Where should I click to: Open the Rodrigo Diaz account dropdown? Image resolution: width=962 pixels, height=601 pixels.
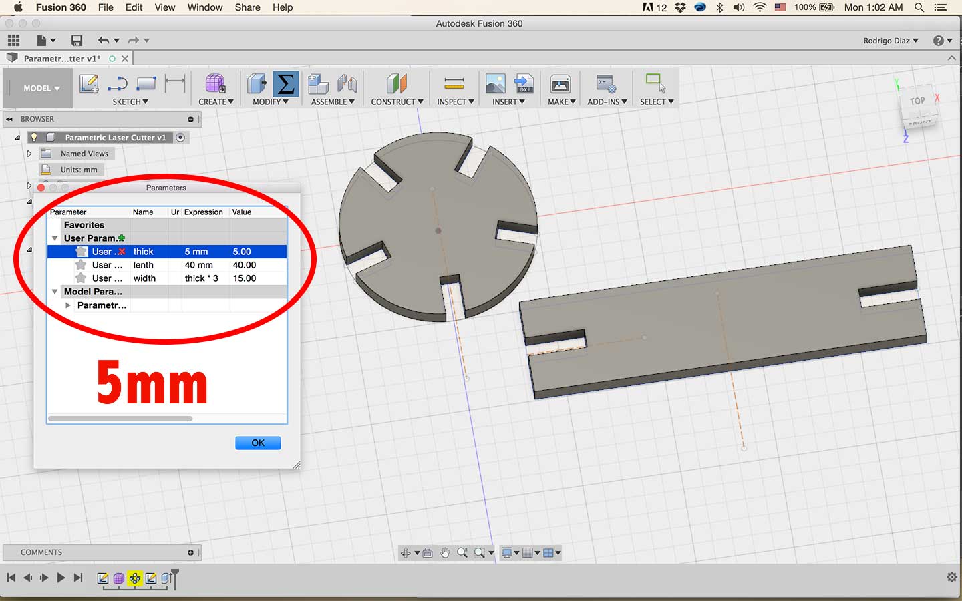[891, 41]
